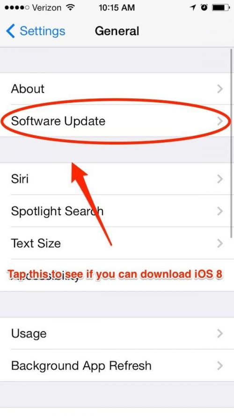Viewport: 234px width, 416px height.
Task: Tap the chevron on the About row
Action: [219, 89]
